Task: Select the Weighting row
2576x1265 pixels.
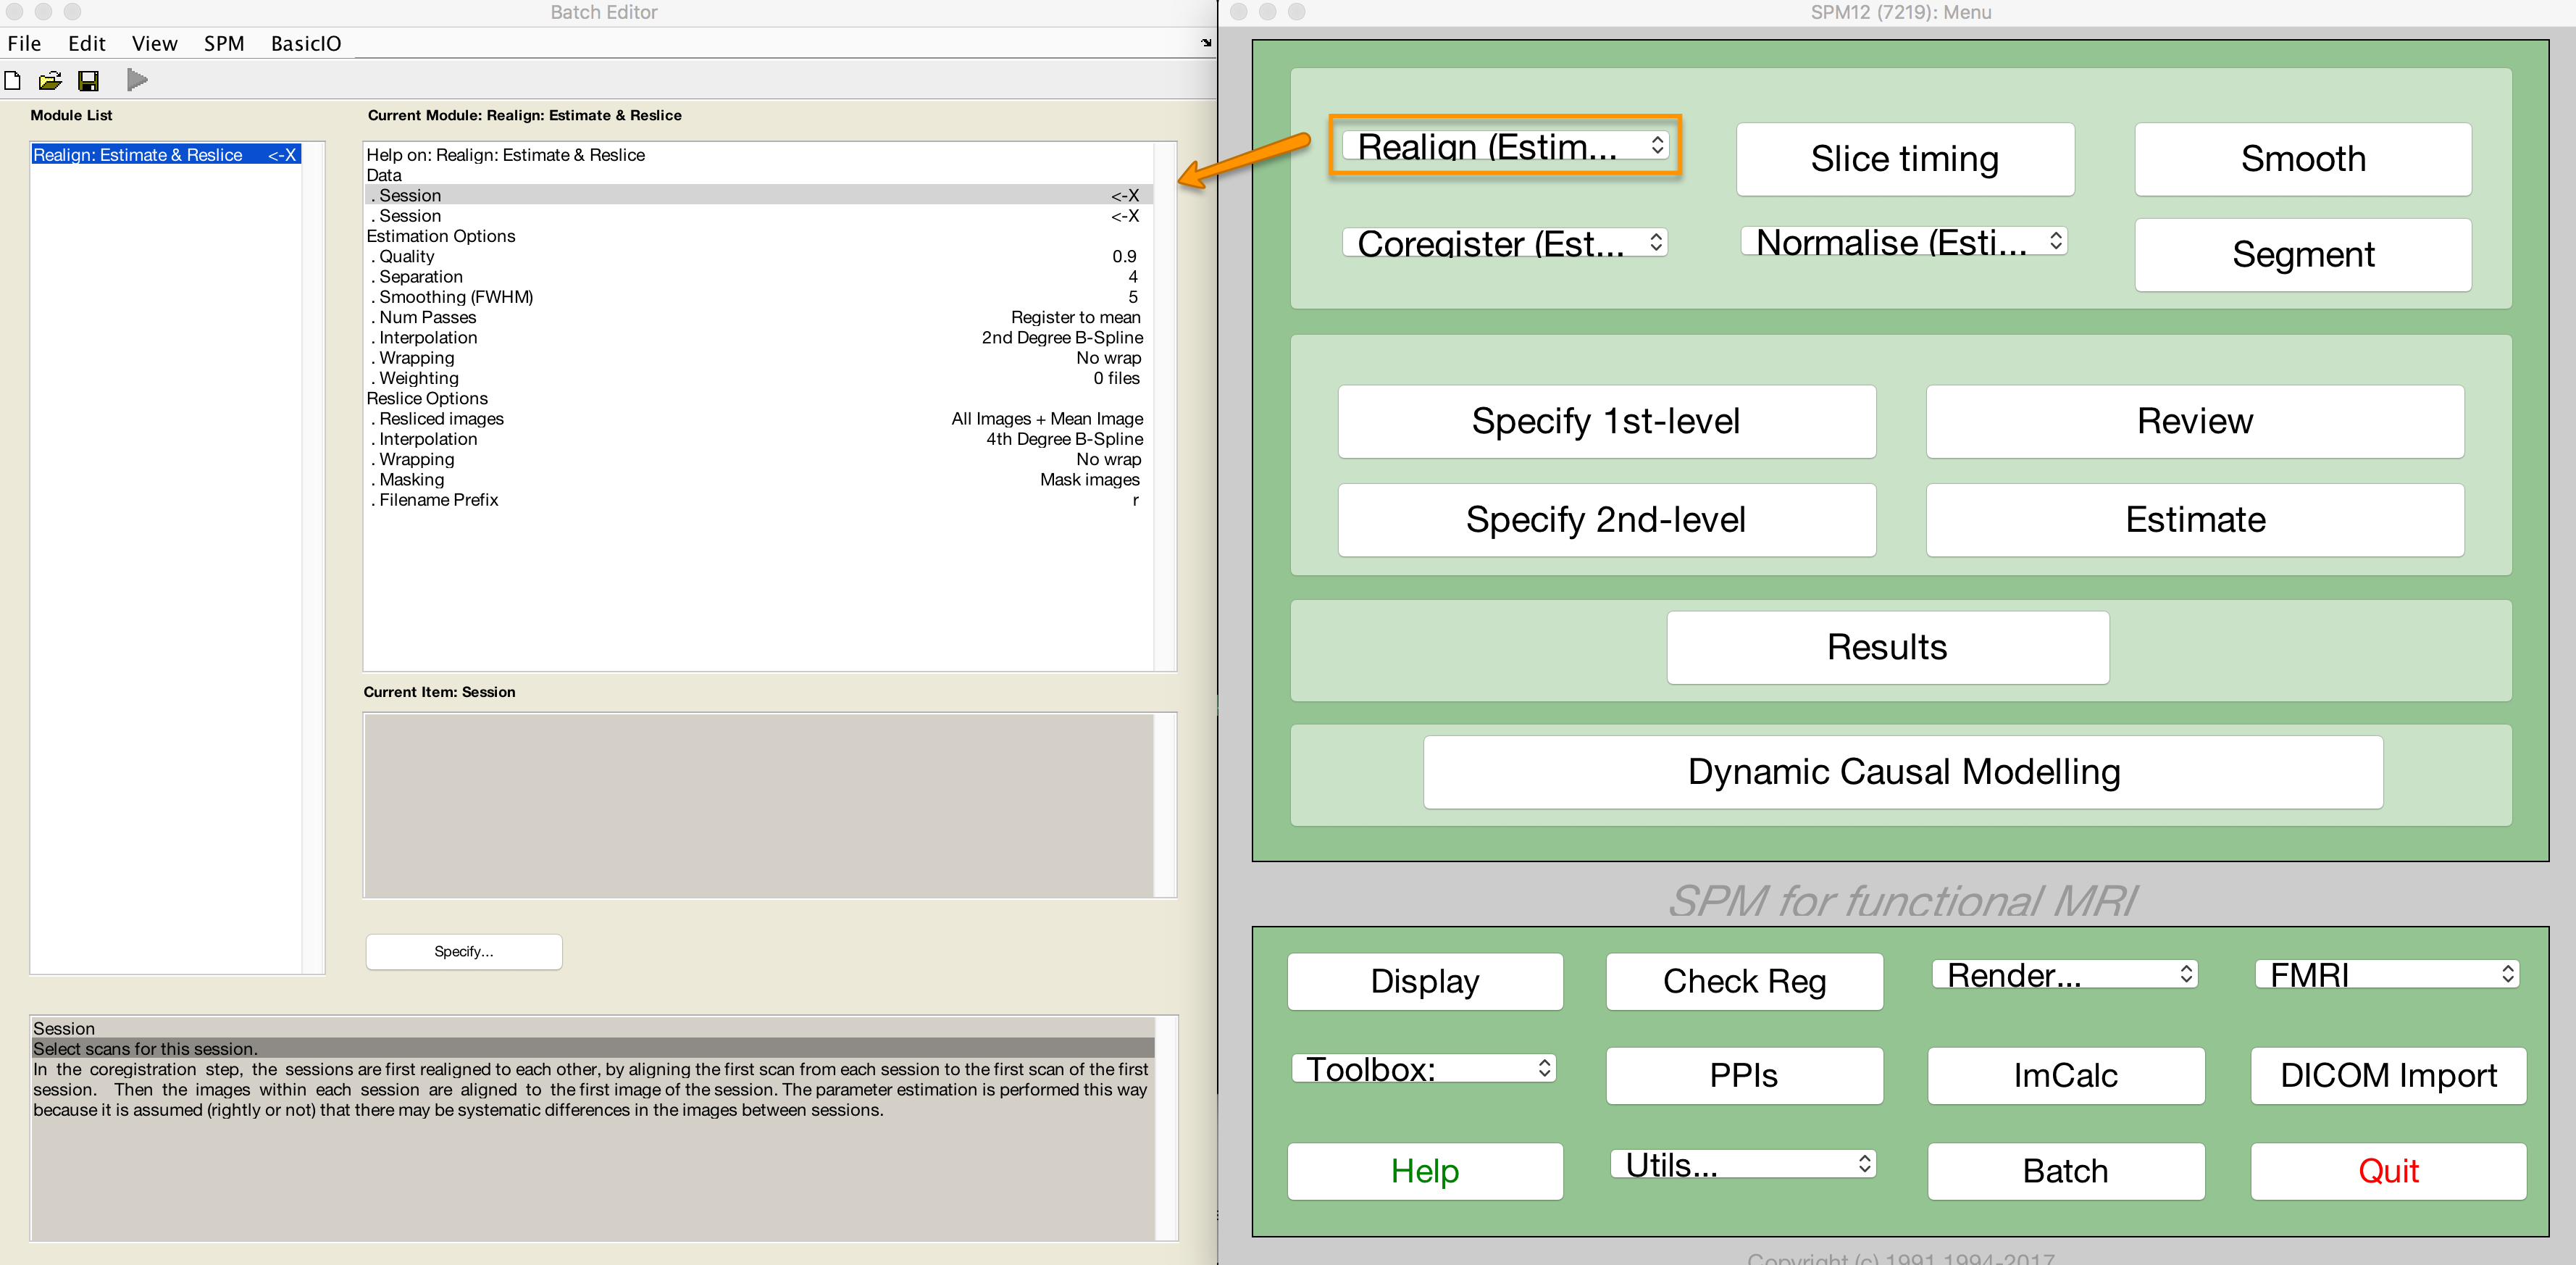Action: pyautogui.click(x=758, y=379)
